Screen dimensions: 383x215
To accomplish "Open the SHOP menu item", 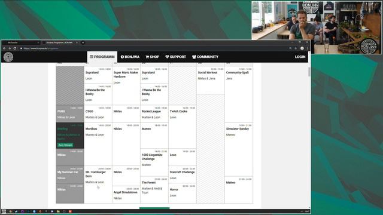I will [x=153, y=57].
